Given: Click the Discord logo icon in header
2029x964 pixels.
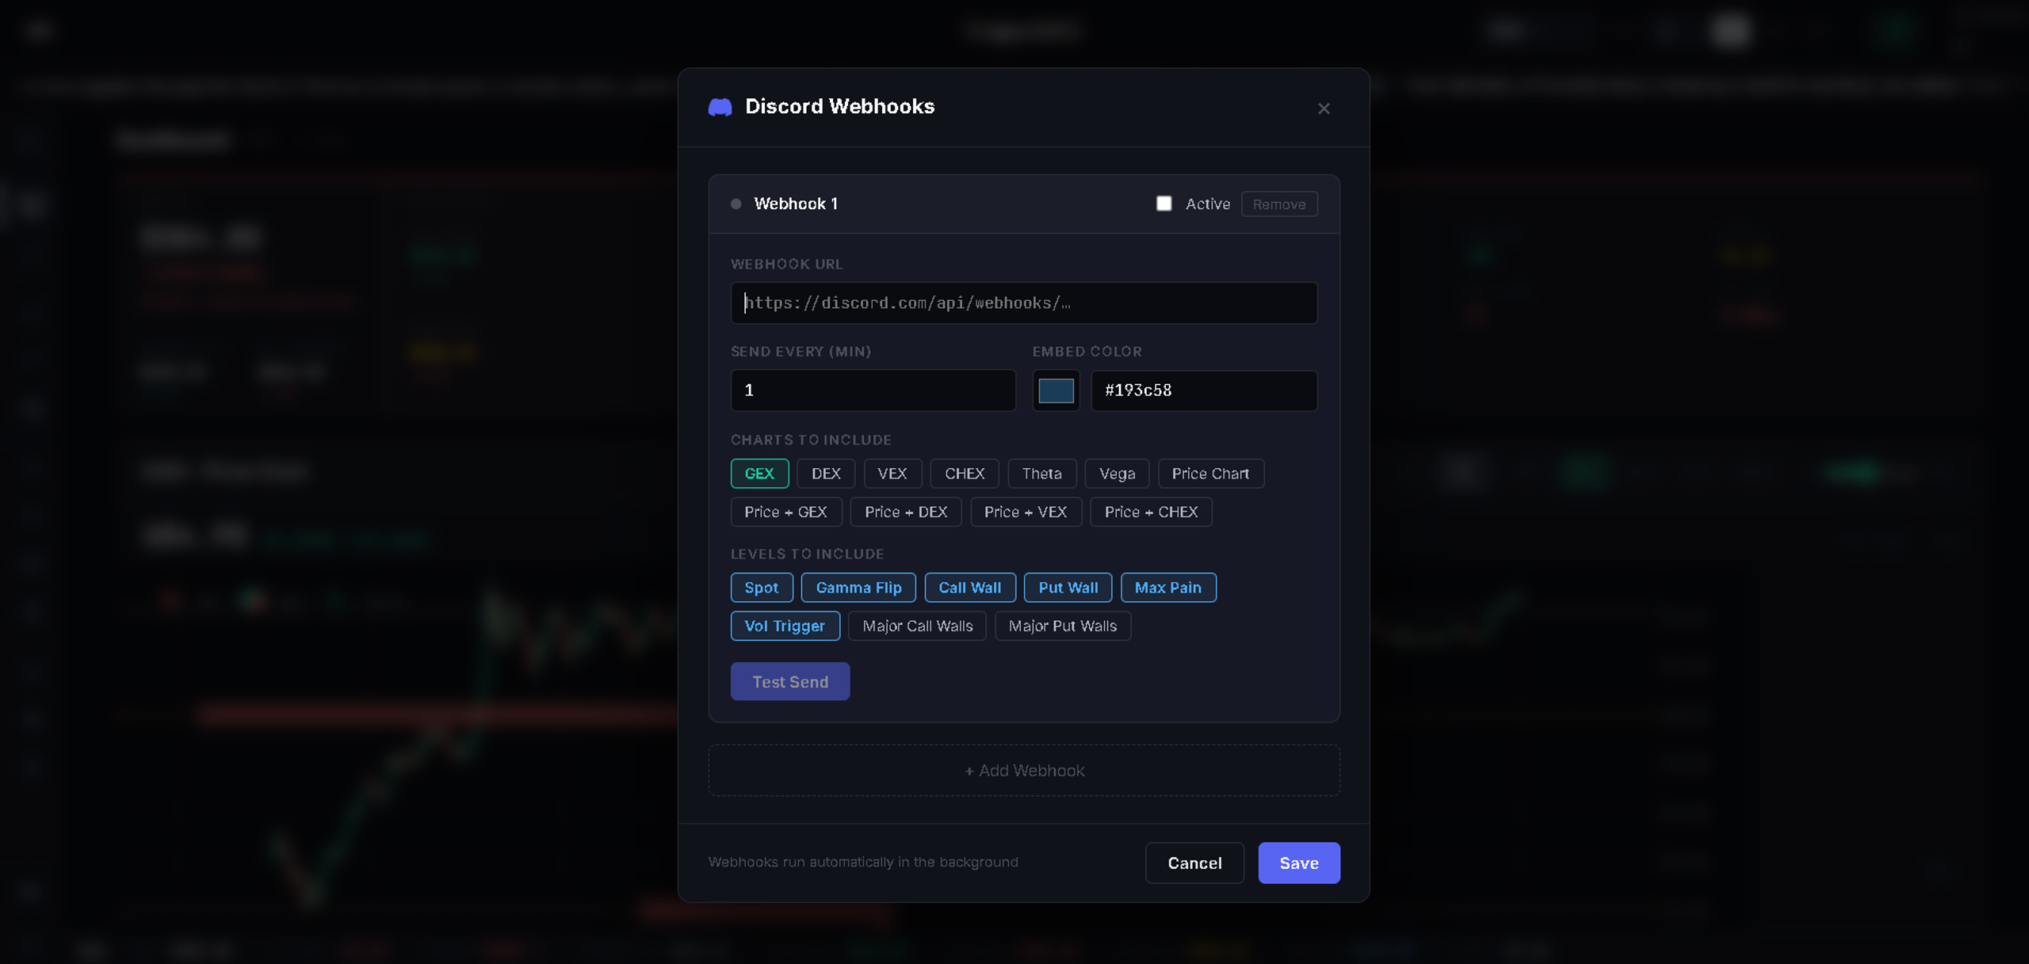Looking at the screenshot, I should (720, 107).
